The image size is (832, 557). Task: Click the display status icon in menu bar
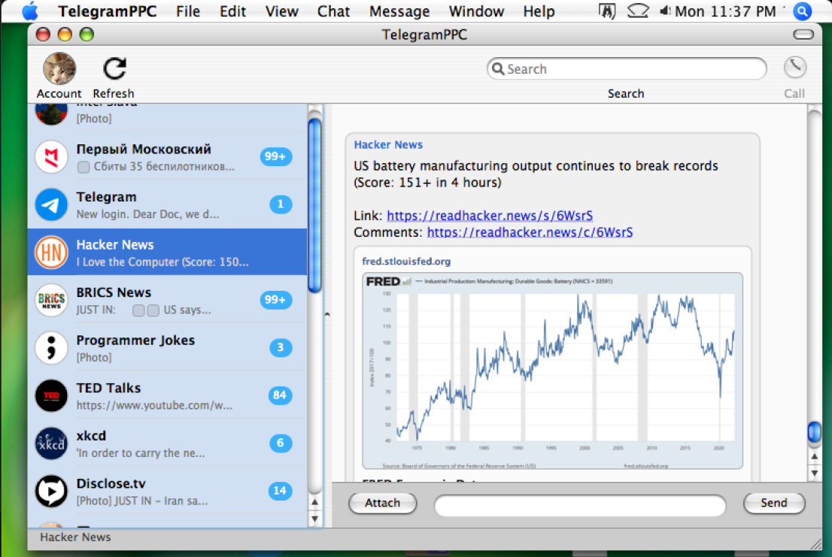coord(637,11)
